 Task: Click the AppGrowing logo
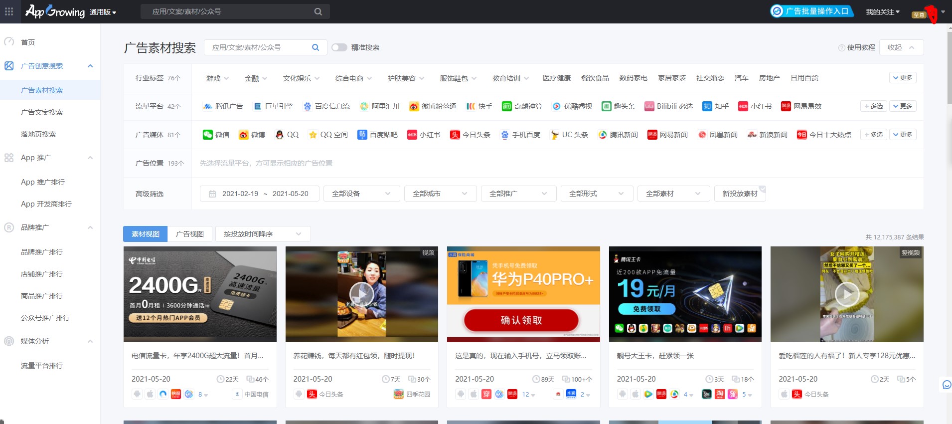coord(55,11)
